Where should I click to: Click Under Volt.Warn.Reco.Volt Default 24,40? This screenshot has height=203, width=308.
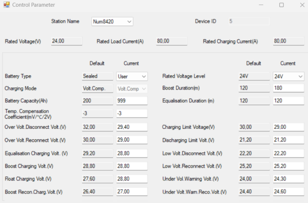[254, 192]
